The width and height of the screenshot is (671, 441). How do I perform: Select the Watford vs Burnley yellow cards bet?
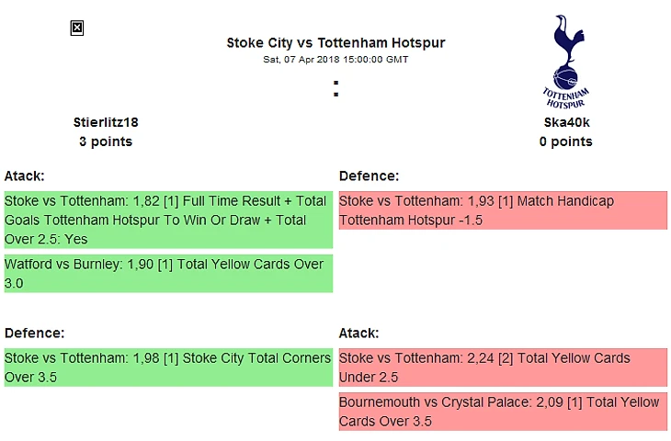[x=167, y=274]
